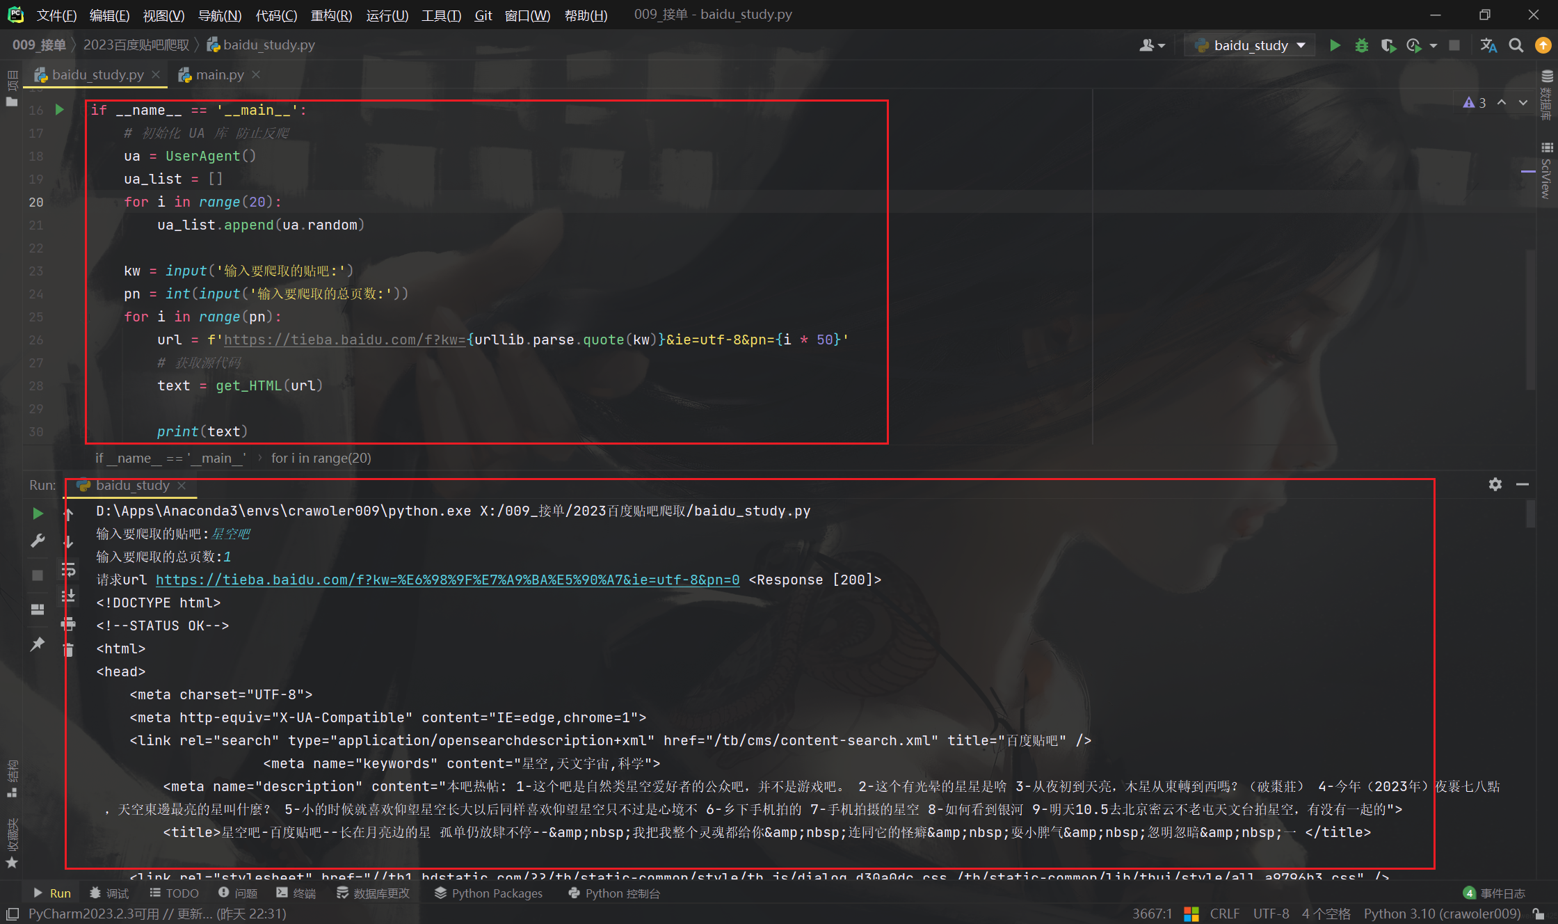This screenshot has height=924, width=1558.
Task: Click line 16 run gutter arrow
Action: click(x=59, y=110)
